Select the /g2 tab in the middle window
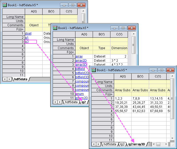 point(83,102)
